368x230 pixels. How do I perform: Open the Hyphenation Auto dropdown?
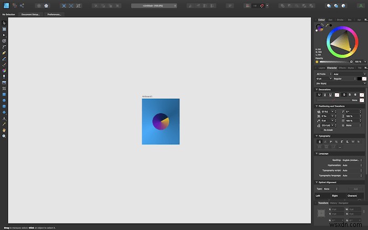tap(352, 165)
